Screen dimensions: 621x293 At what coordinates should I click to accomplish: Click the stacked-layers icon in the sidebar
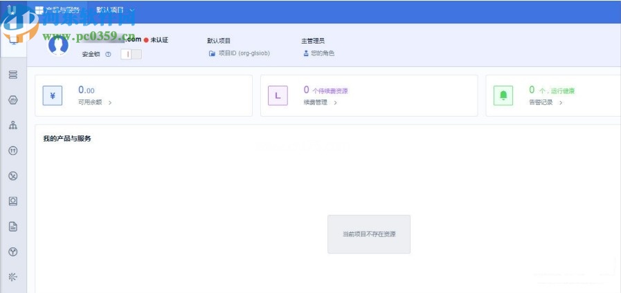tap(13, 75)
